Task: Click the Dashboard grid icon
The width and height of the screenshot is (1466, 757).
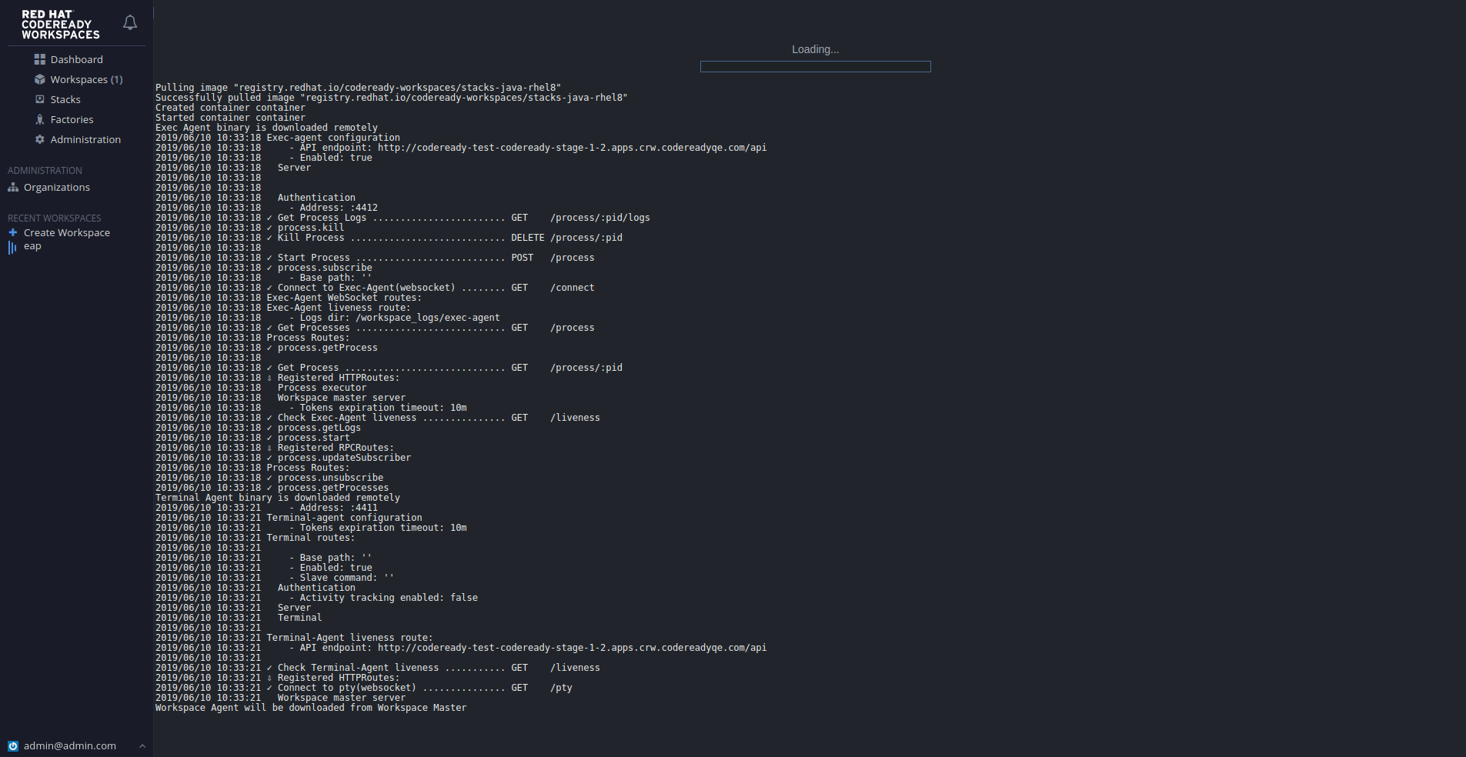Action: click(x=40, y=59)
